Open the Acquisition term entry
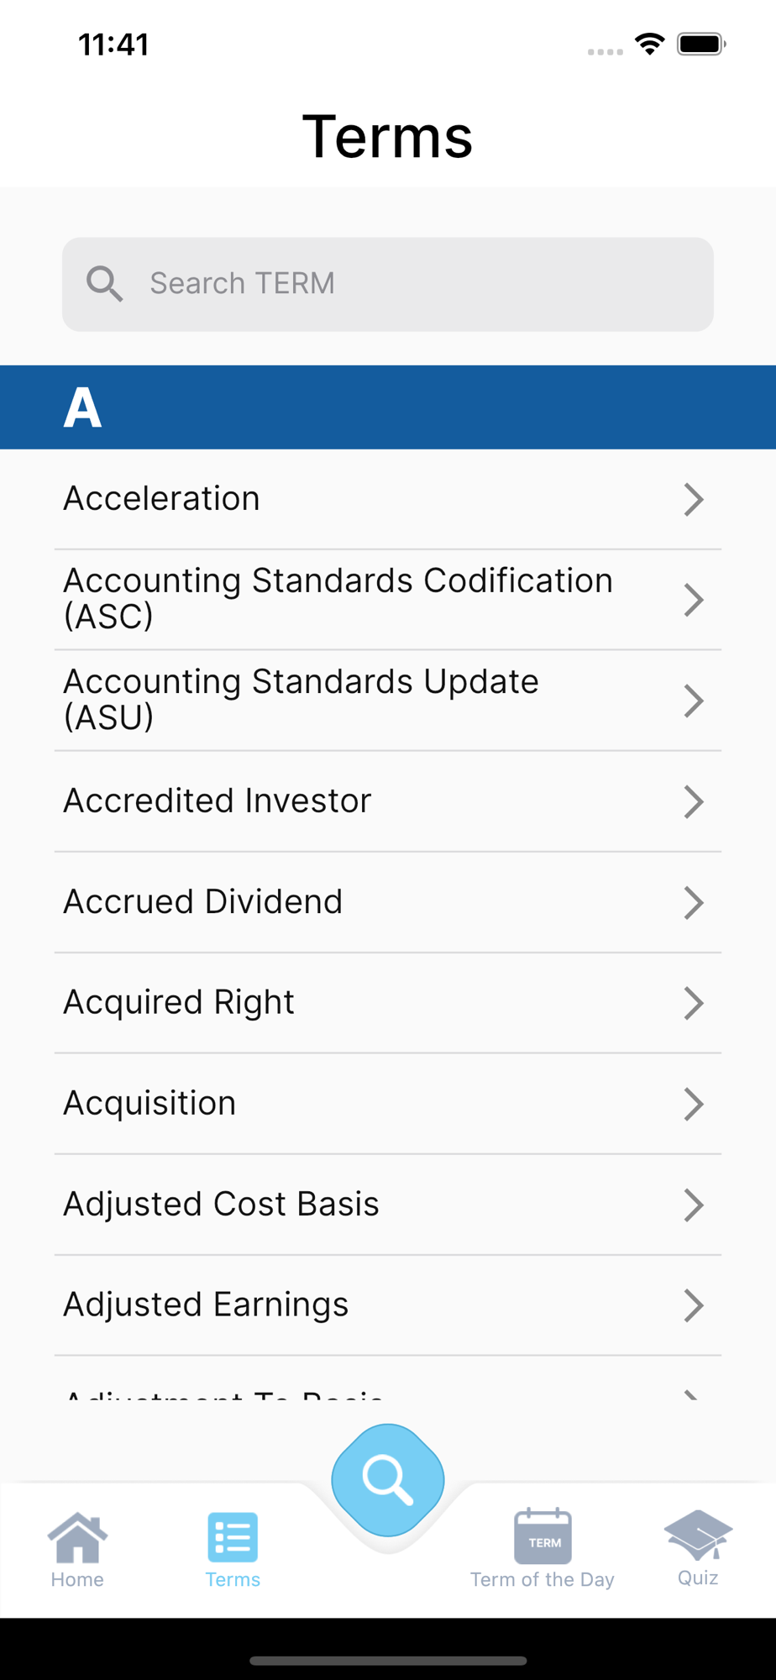The height and width of the screenshot is (1680, 776). [x=149, y=1104]
